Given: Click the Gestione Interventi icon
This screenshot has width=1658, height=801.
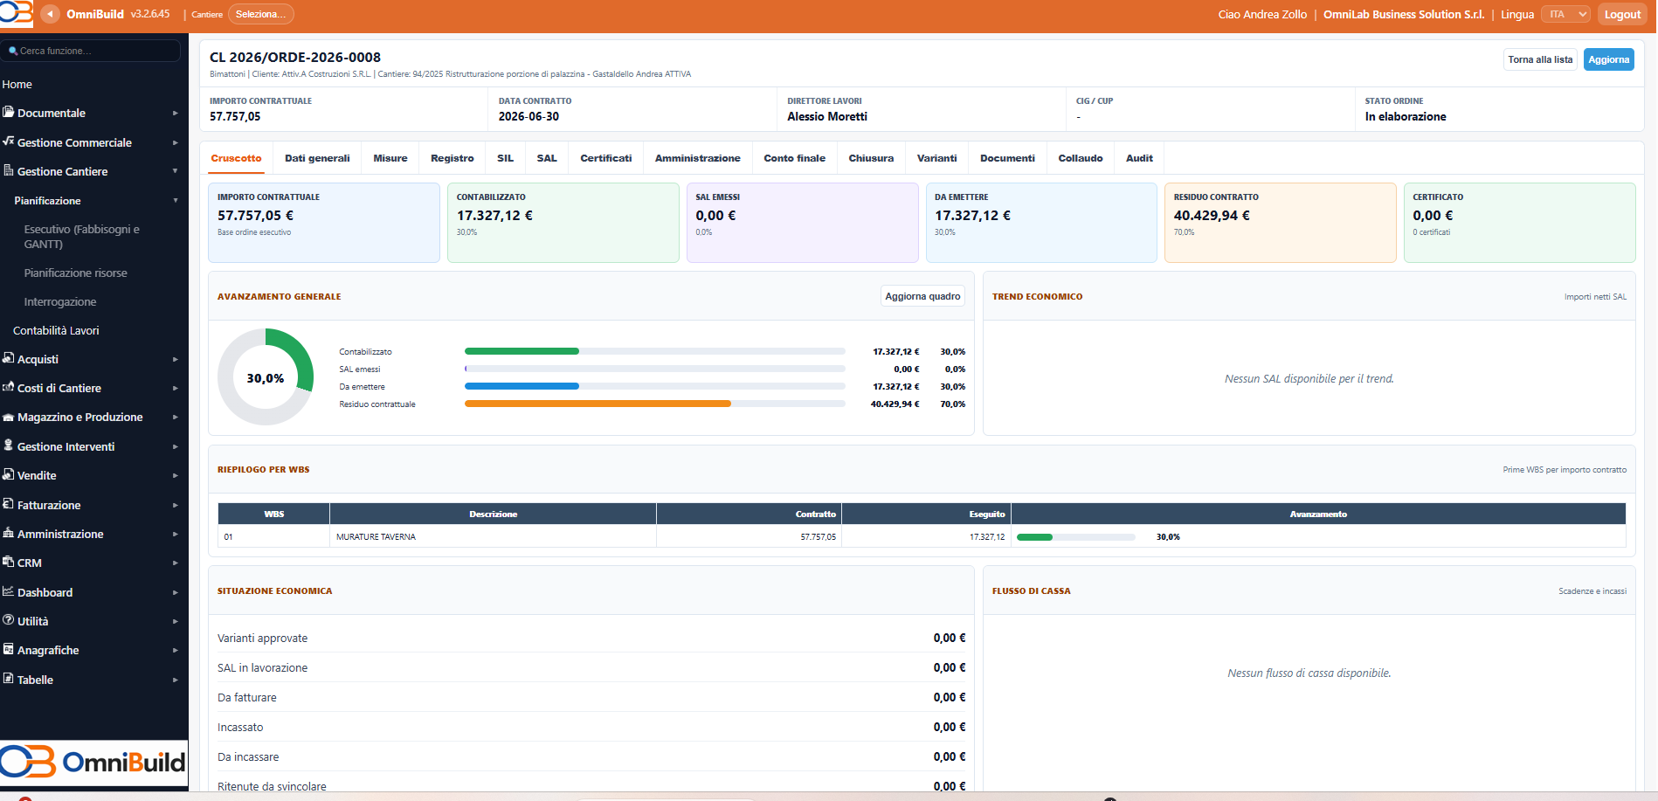Looking at the screenshot, I should click(8, 445).
